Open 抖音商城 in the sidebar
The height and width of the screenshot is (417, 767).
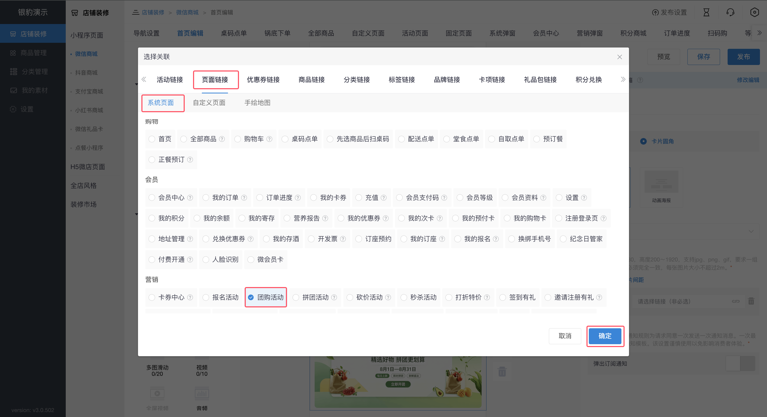point(86,73)
